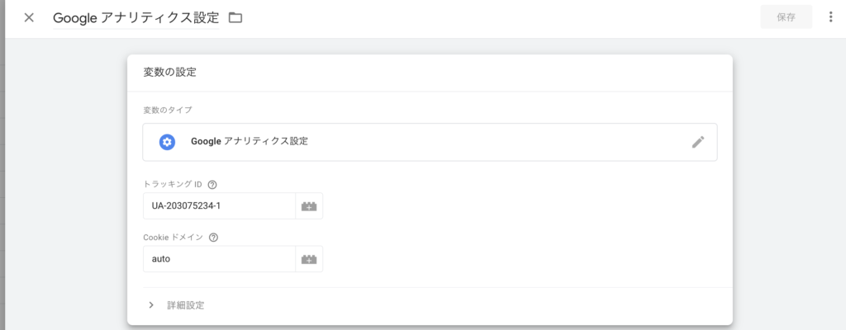Edit variable type with the pencil icon
Viewport: 846px width, 330px height.
click(x=698, y=142)
